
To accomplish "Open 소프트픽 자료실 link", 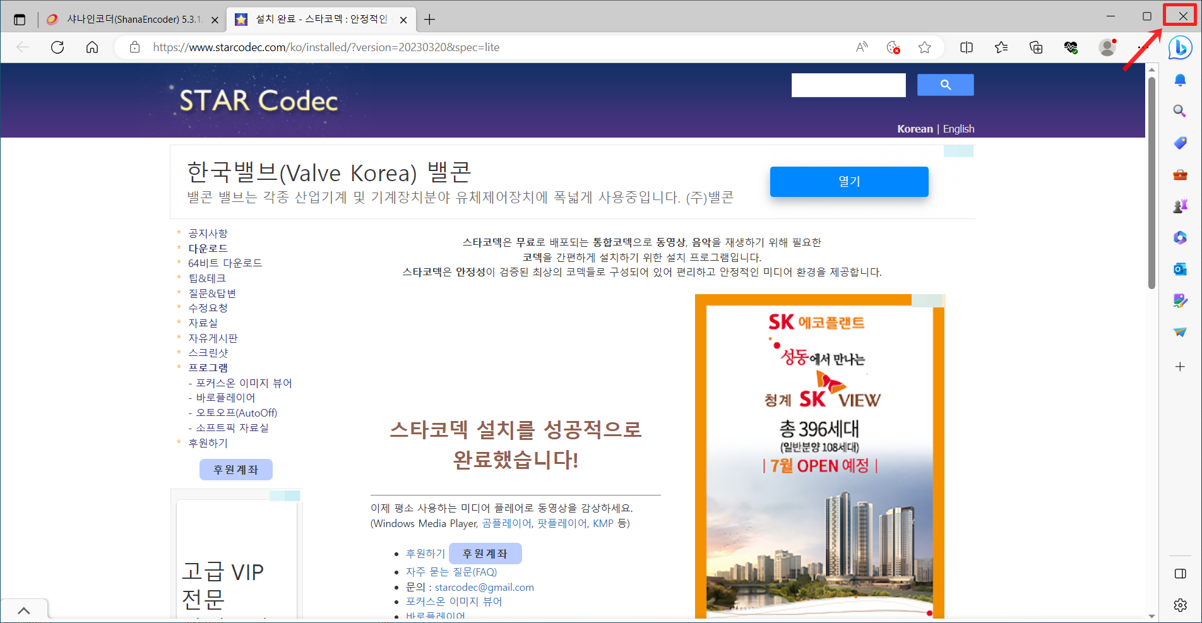I will tap(232, 428).
